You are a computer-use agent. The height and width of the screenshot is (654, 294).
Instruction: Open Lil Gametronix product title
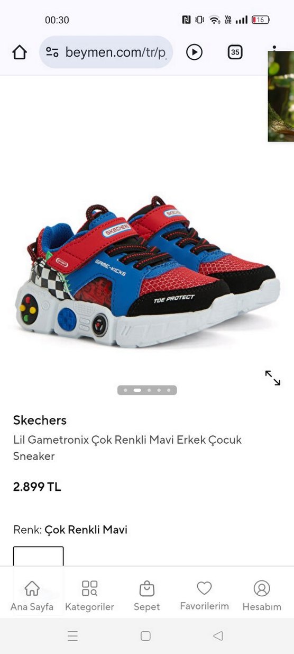127,448
